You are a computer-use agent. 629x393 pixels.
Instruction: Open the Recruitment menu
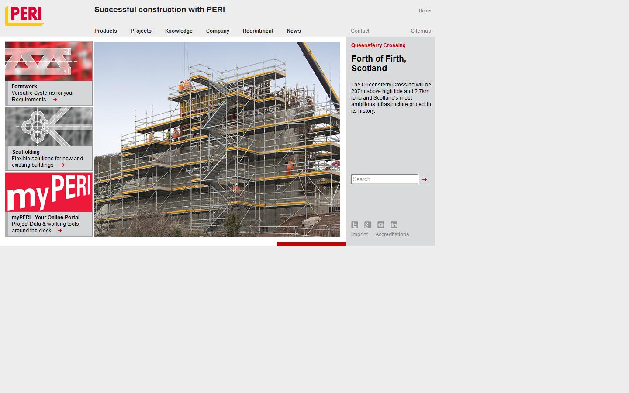258,31
